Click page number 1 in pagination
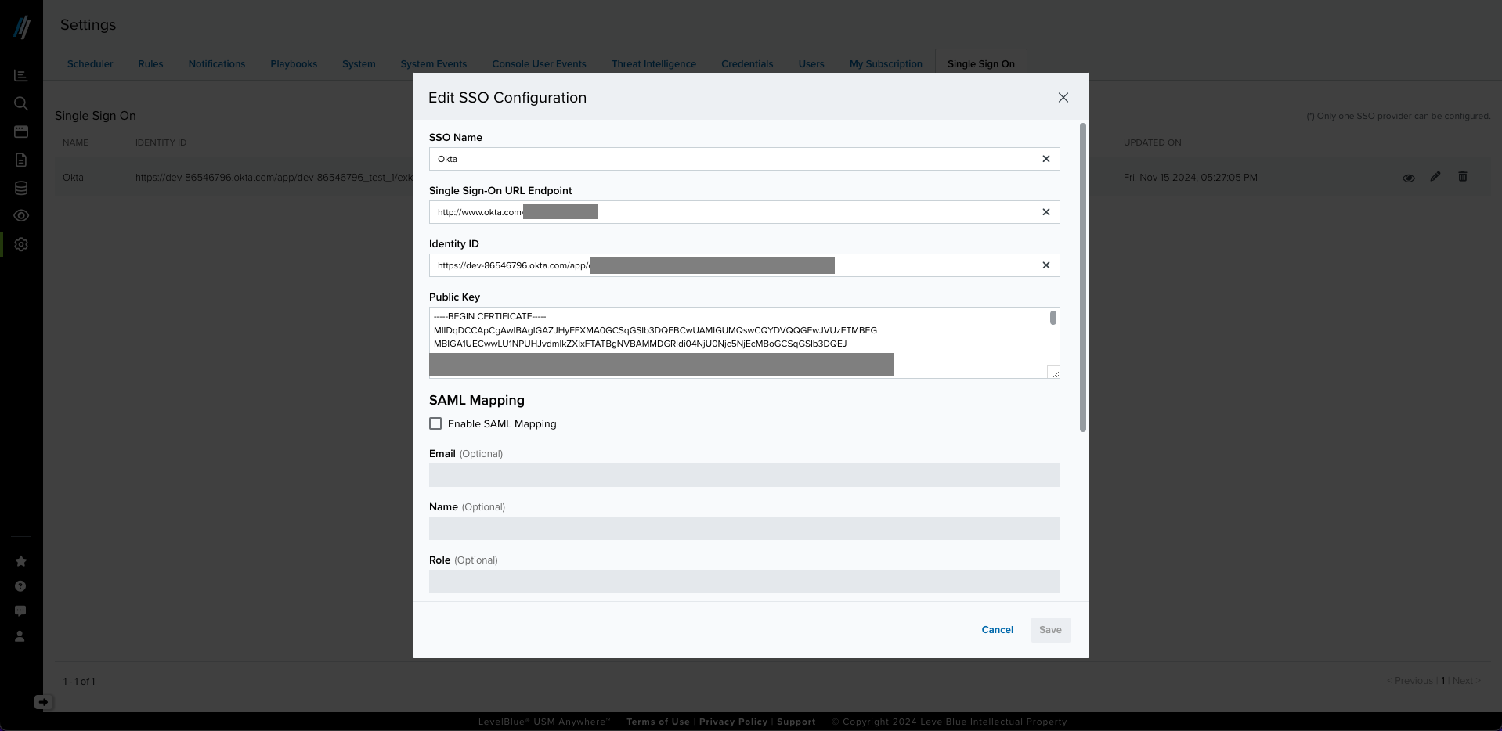This screenshot has width=1502, height=731. click(x=1443, y=681)
